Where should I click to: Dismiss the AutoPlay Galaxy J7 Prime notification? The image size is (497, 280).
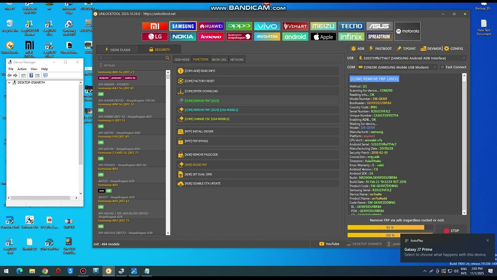click(488, 240)
